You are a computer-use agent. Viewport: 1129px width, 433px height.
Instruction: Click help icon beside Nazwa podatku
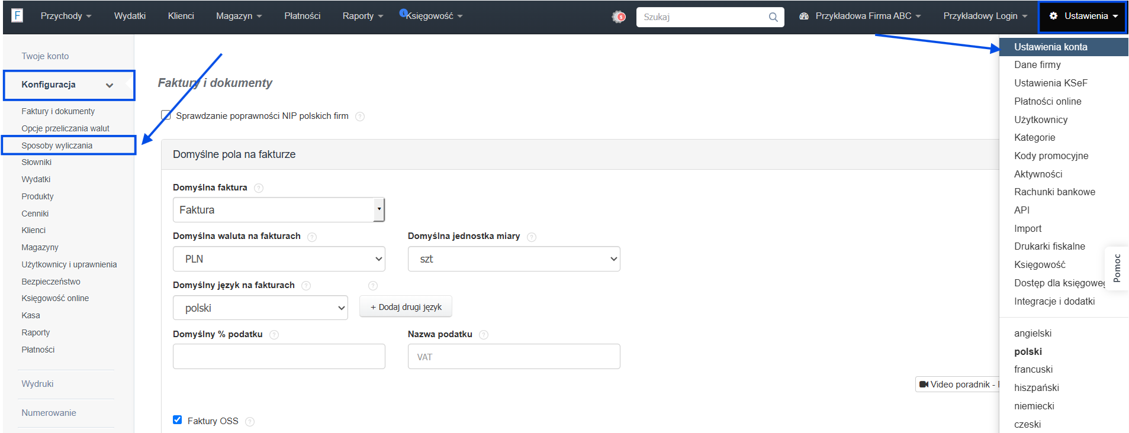tap(484, 335)
